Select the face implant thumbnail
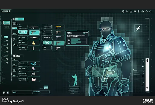 (34, 69)
